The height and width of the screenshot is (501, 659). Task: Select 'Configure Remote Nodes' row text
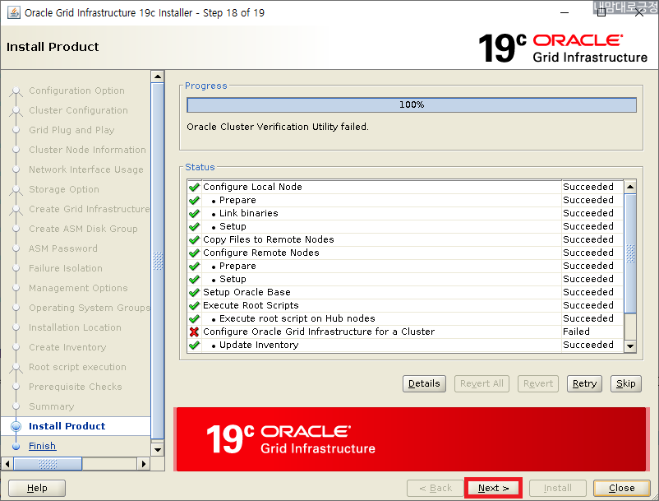pyautogui.click(x=261, y=253)
